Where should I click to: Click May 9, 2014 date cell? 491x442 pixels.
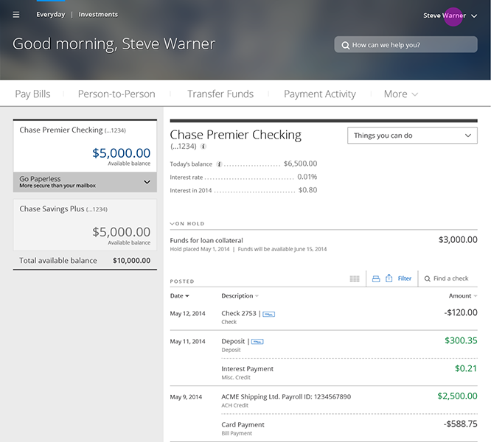coord(186,397)
